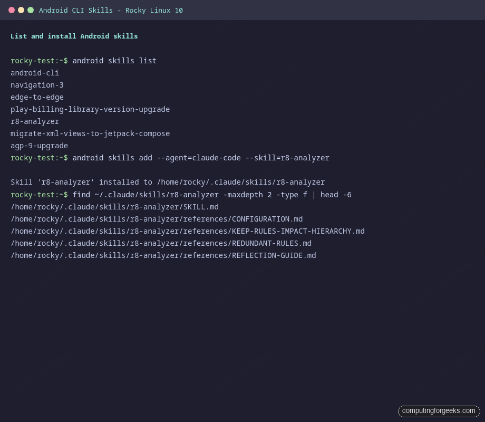Select the CONFIGURATION.md file path

point(157,219)
